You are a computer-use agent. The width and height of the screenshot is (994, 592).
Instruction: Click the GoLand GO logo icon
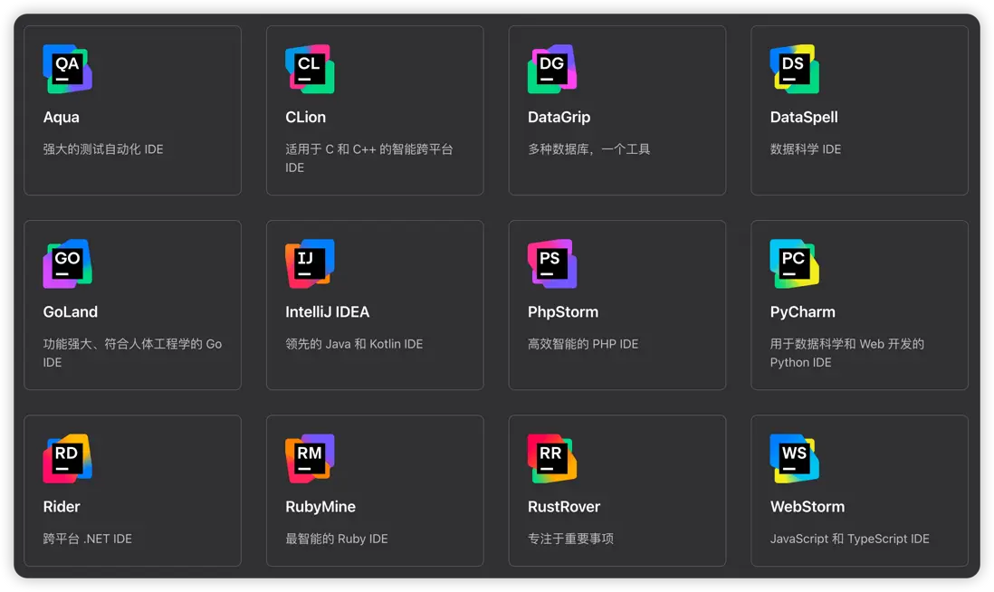67,263
